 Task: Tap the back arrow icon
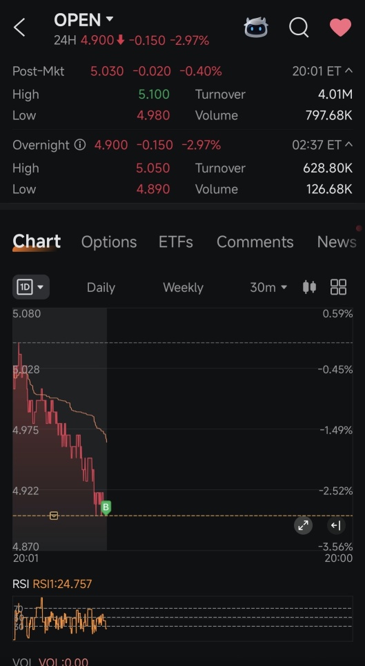(x=19, y=28)
